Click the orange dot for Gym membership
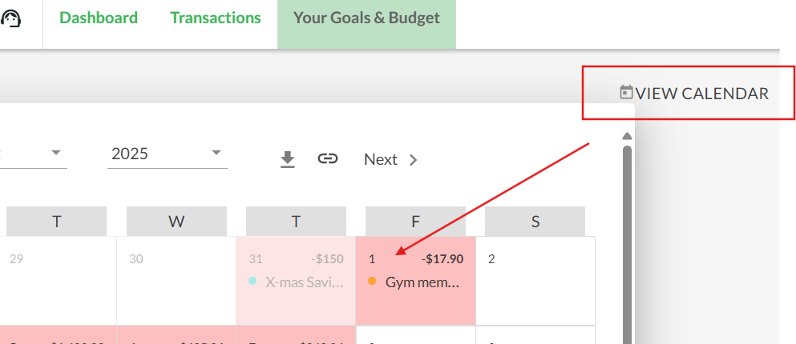This screenshot has height=344, width=796. click(x=372, y=281)
